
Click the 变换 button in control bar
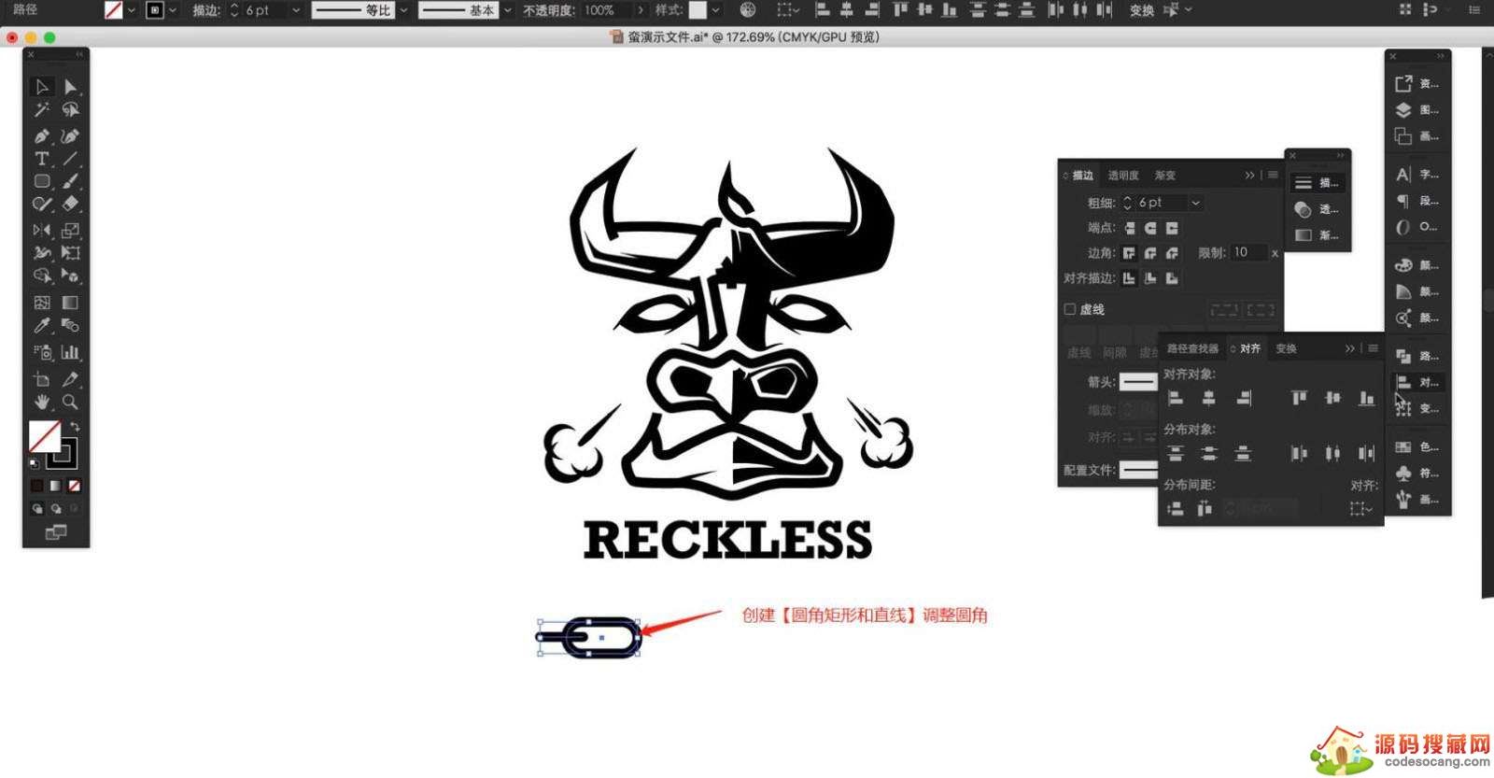click(x=1141, y=10)
